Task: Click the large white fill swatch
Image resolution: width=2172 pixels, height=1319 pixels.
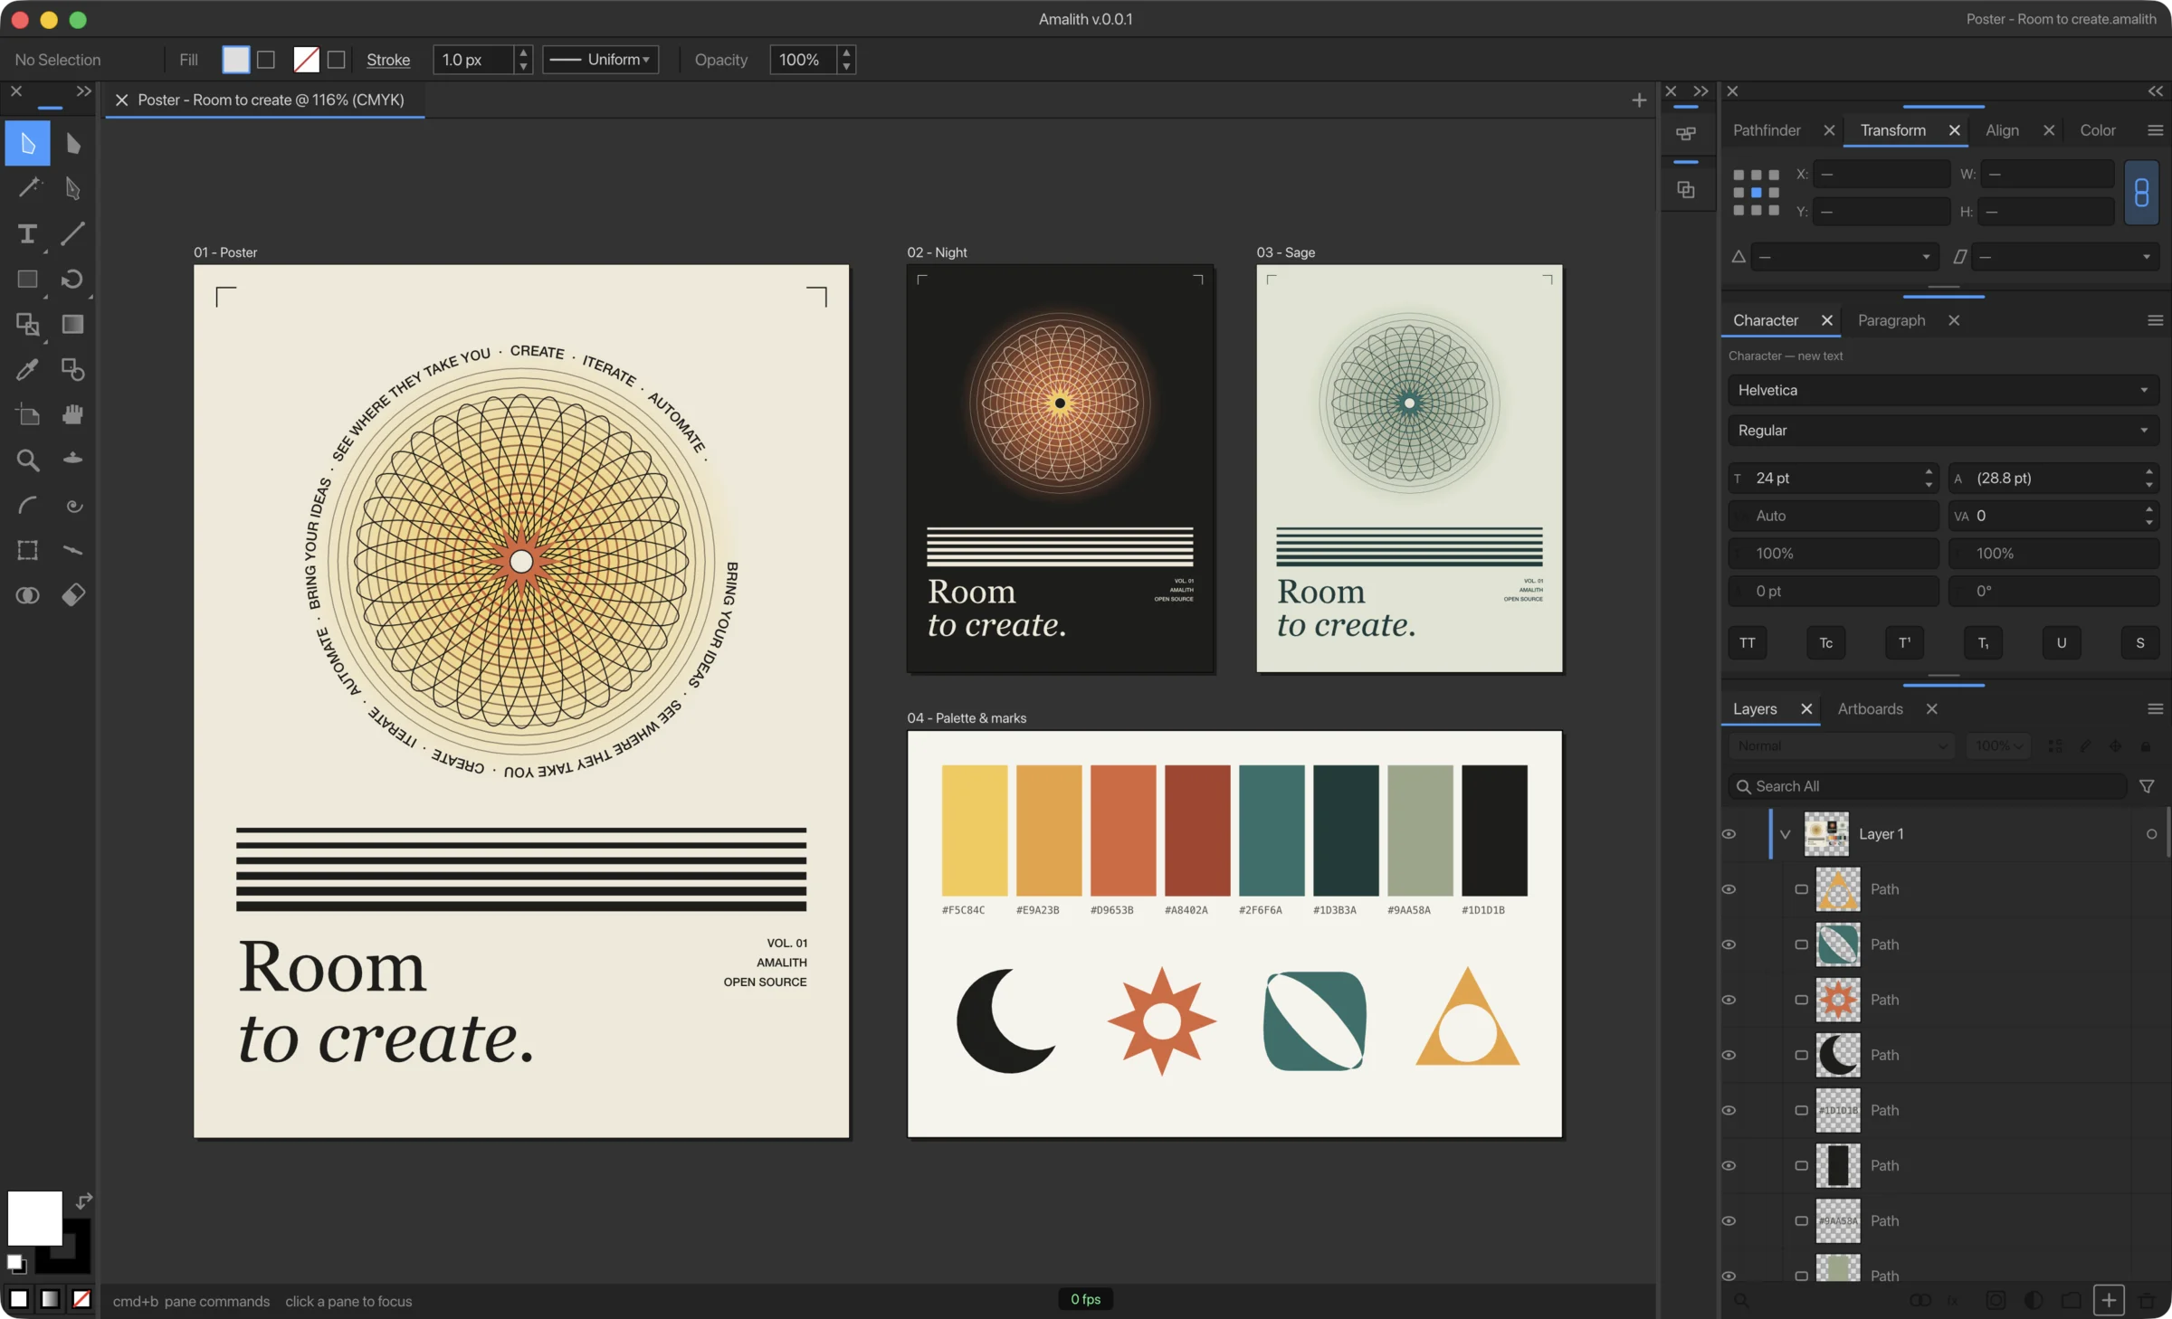Action: pos(34,1218)
